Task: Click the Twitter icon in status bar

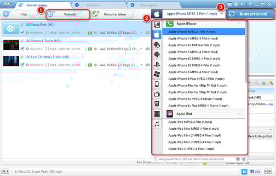Action: click(x=244, y=171)
